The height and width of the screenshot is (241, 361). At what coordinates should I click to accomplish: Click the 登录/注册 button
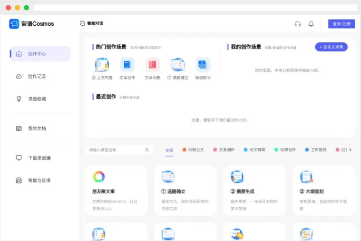pos(341,24)
